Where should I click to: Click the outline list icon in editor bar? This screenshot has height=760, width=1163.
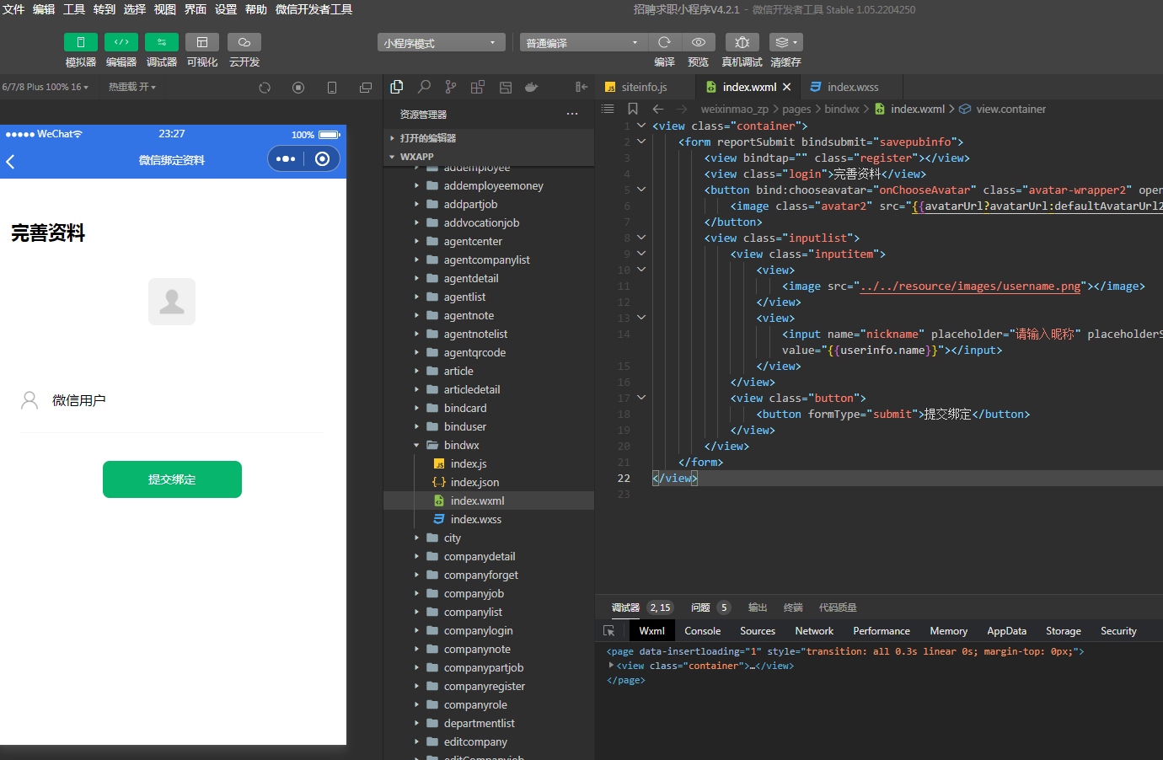tap(608, 109)
